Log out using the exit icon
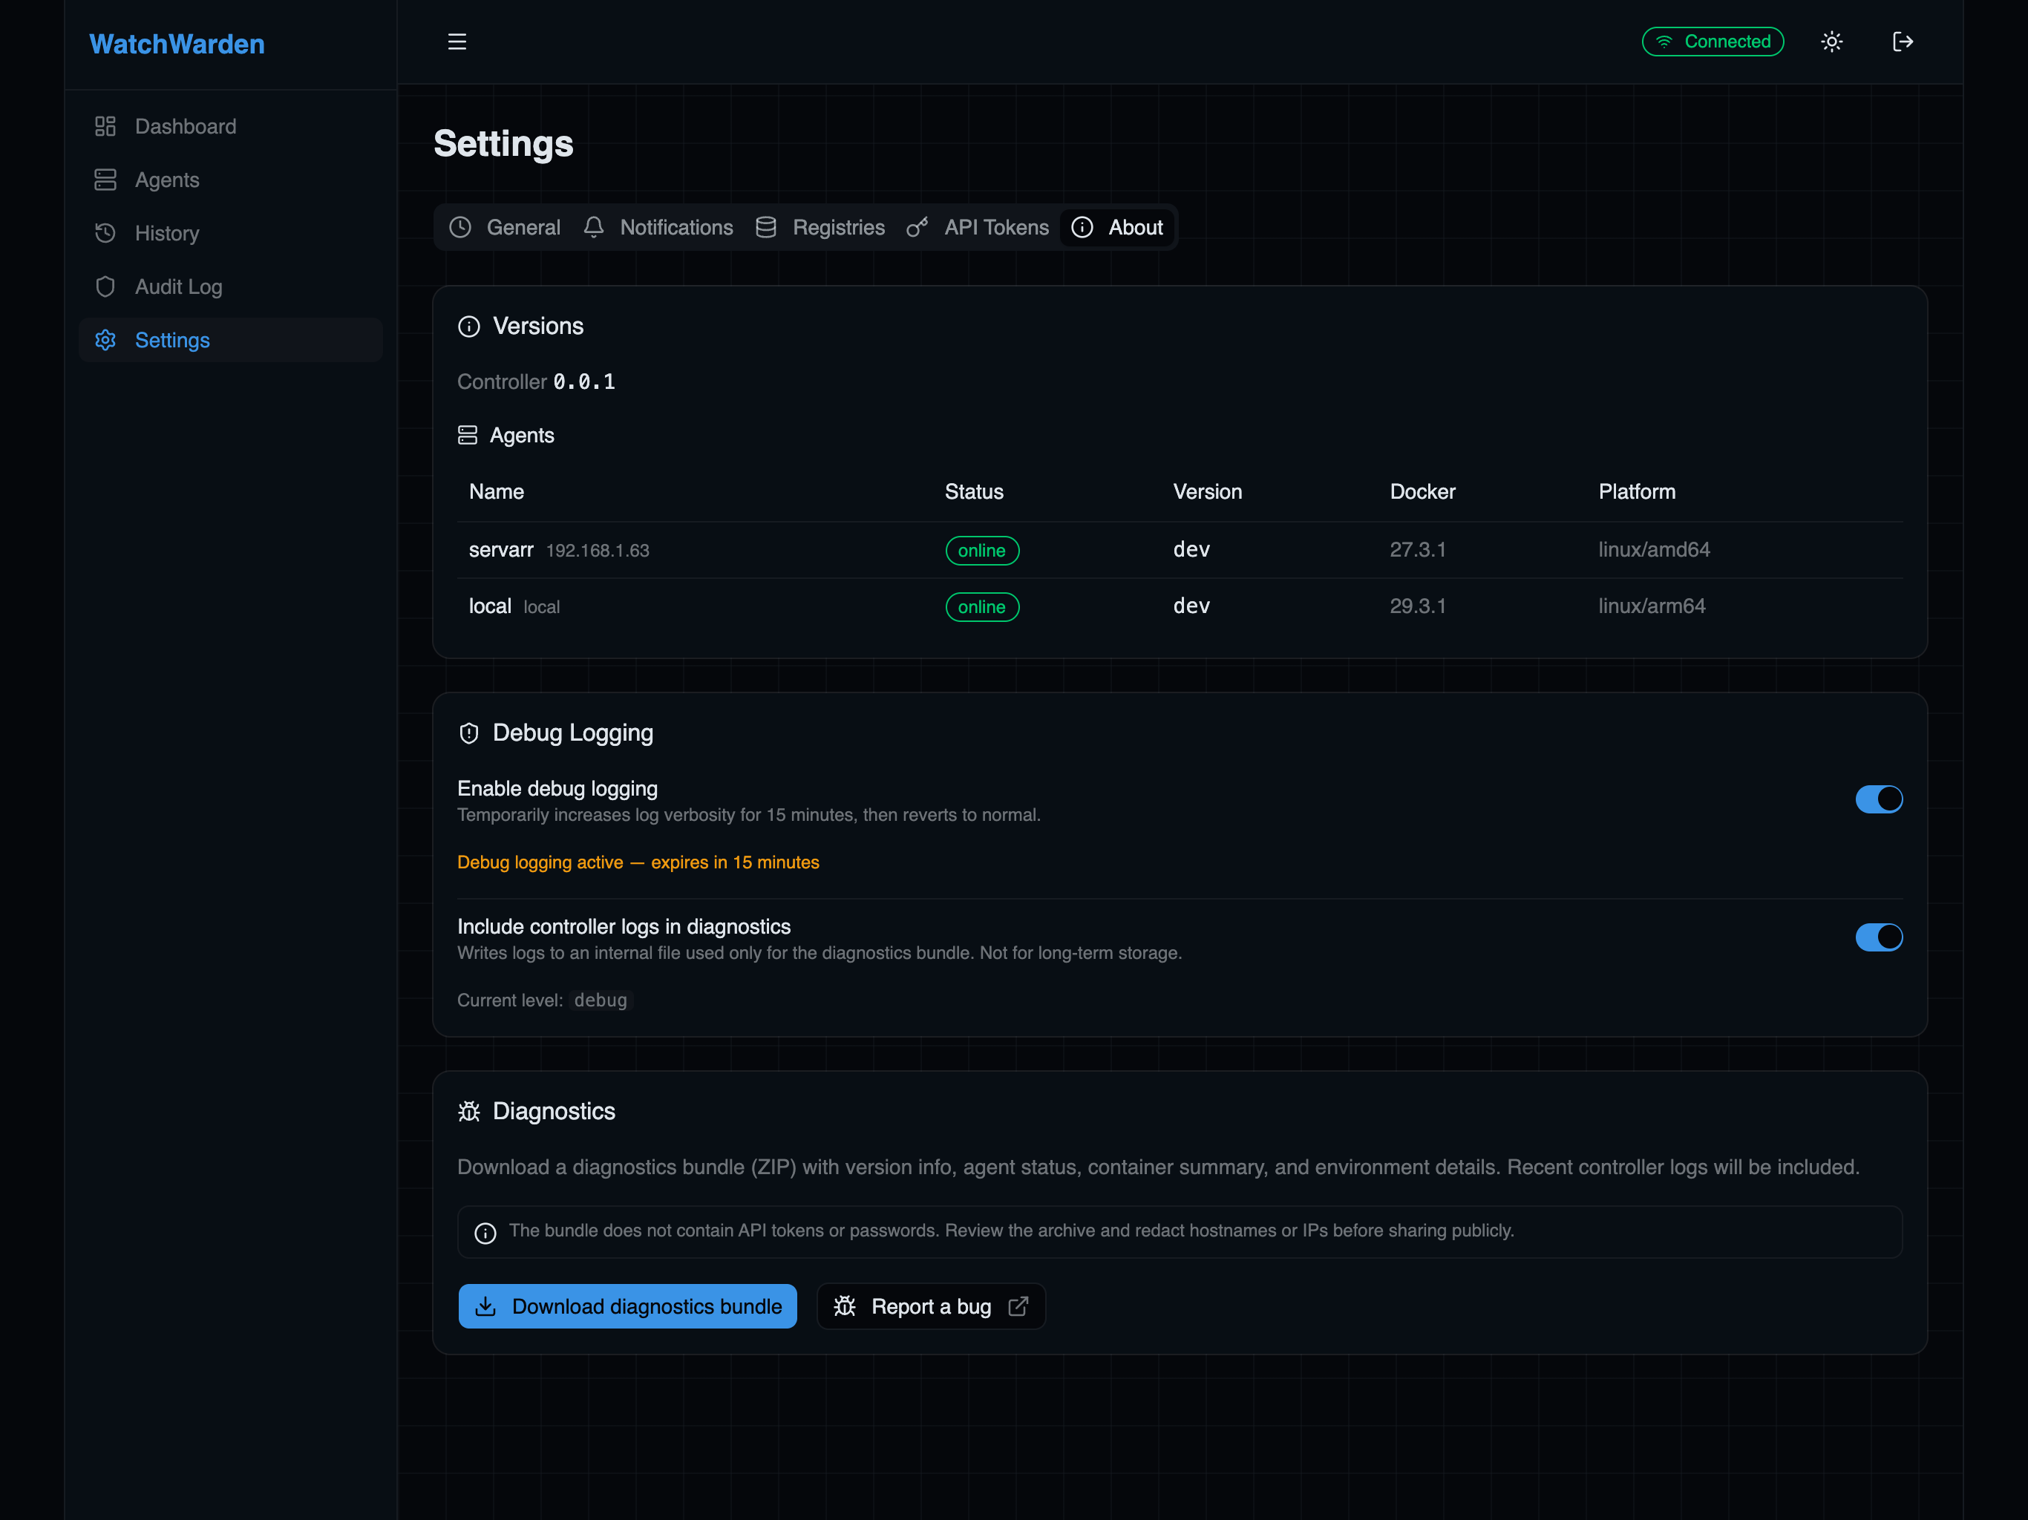The height and width of the screenshot is (1520, 2028). pos(1903,42)
